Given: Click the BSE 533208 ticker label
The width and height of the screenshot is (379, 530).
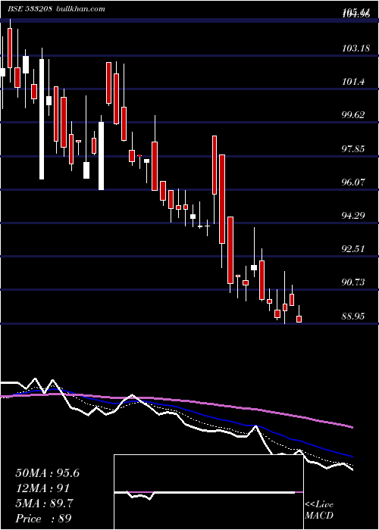Looking at the screenshot, I should tap(30, 9).
